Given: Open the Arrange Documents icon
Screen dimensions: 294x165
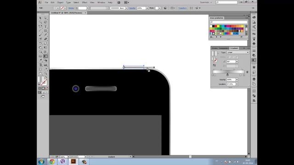Looking at the screenshot, I should click(127, 2).
